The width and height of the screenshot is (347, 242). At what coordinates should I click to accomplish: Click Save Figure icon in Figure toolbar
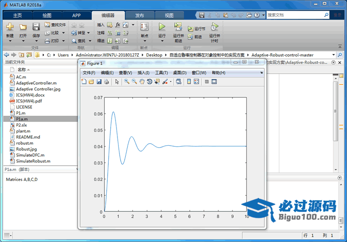point(99,82)
